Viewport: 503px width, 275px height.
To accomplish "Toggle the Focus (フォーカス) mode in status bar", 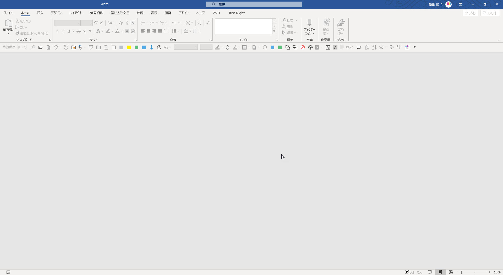I will [x=413, y=272].
